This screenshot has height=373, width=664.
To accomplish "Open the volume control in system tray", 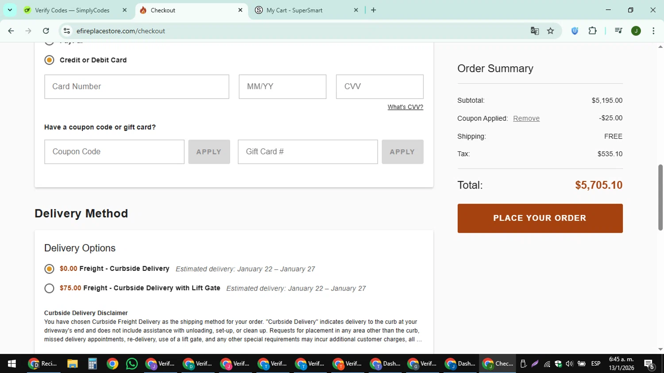I will (x=570, y=364).
